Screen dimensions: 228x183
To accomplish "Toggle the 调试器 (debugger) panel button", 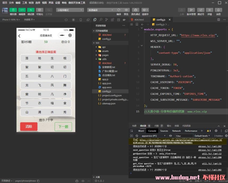I will (31, 10).
